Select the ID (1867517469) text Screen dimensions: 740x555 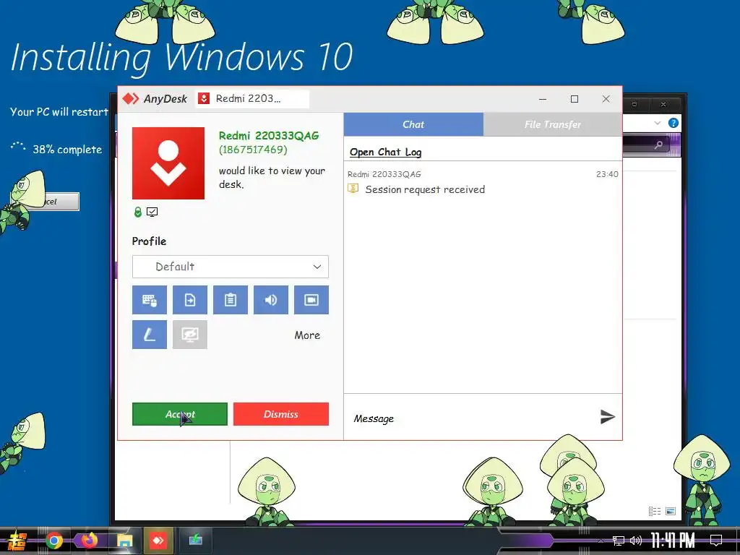click(x=253, y=150)
